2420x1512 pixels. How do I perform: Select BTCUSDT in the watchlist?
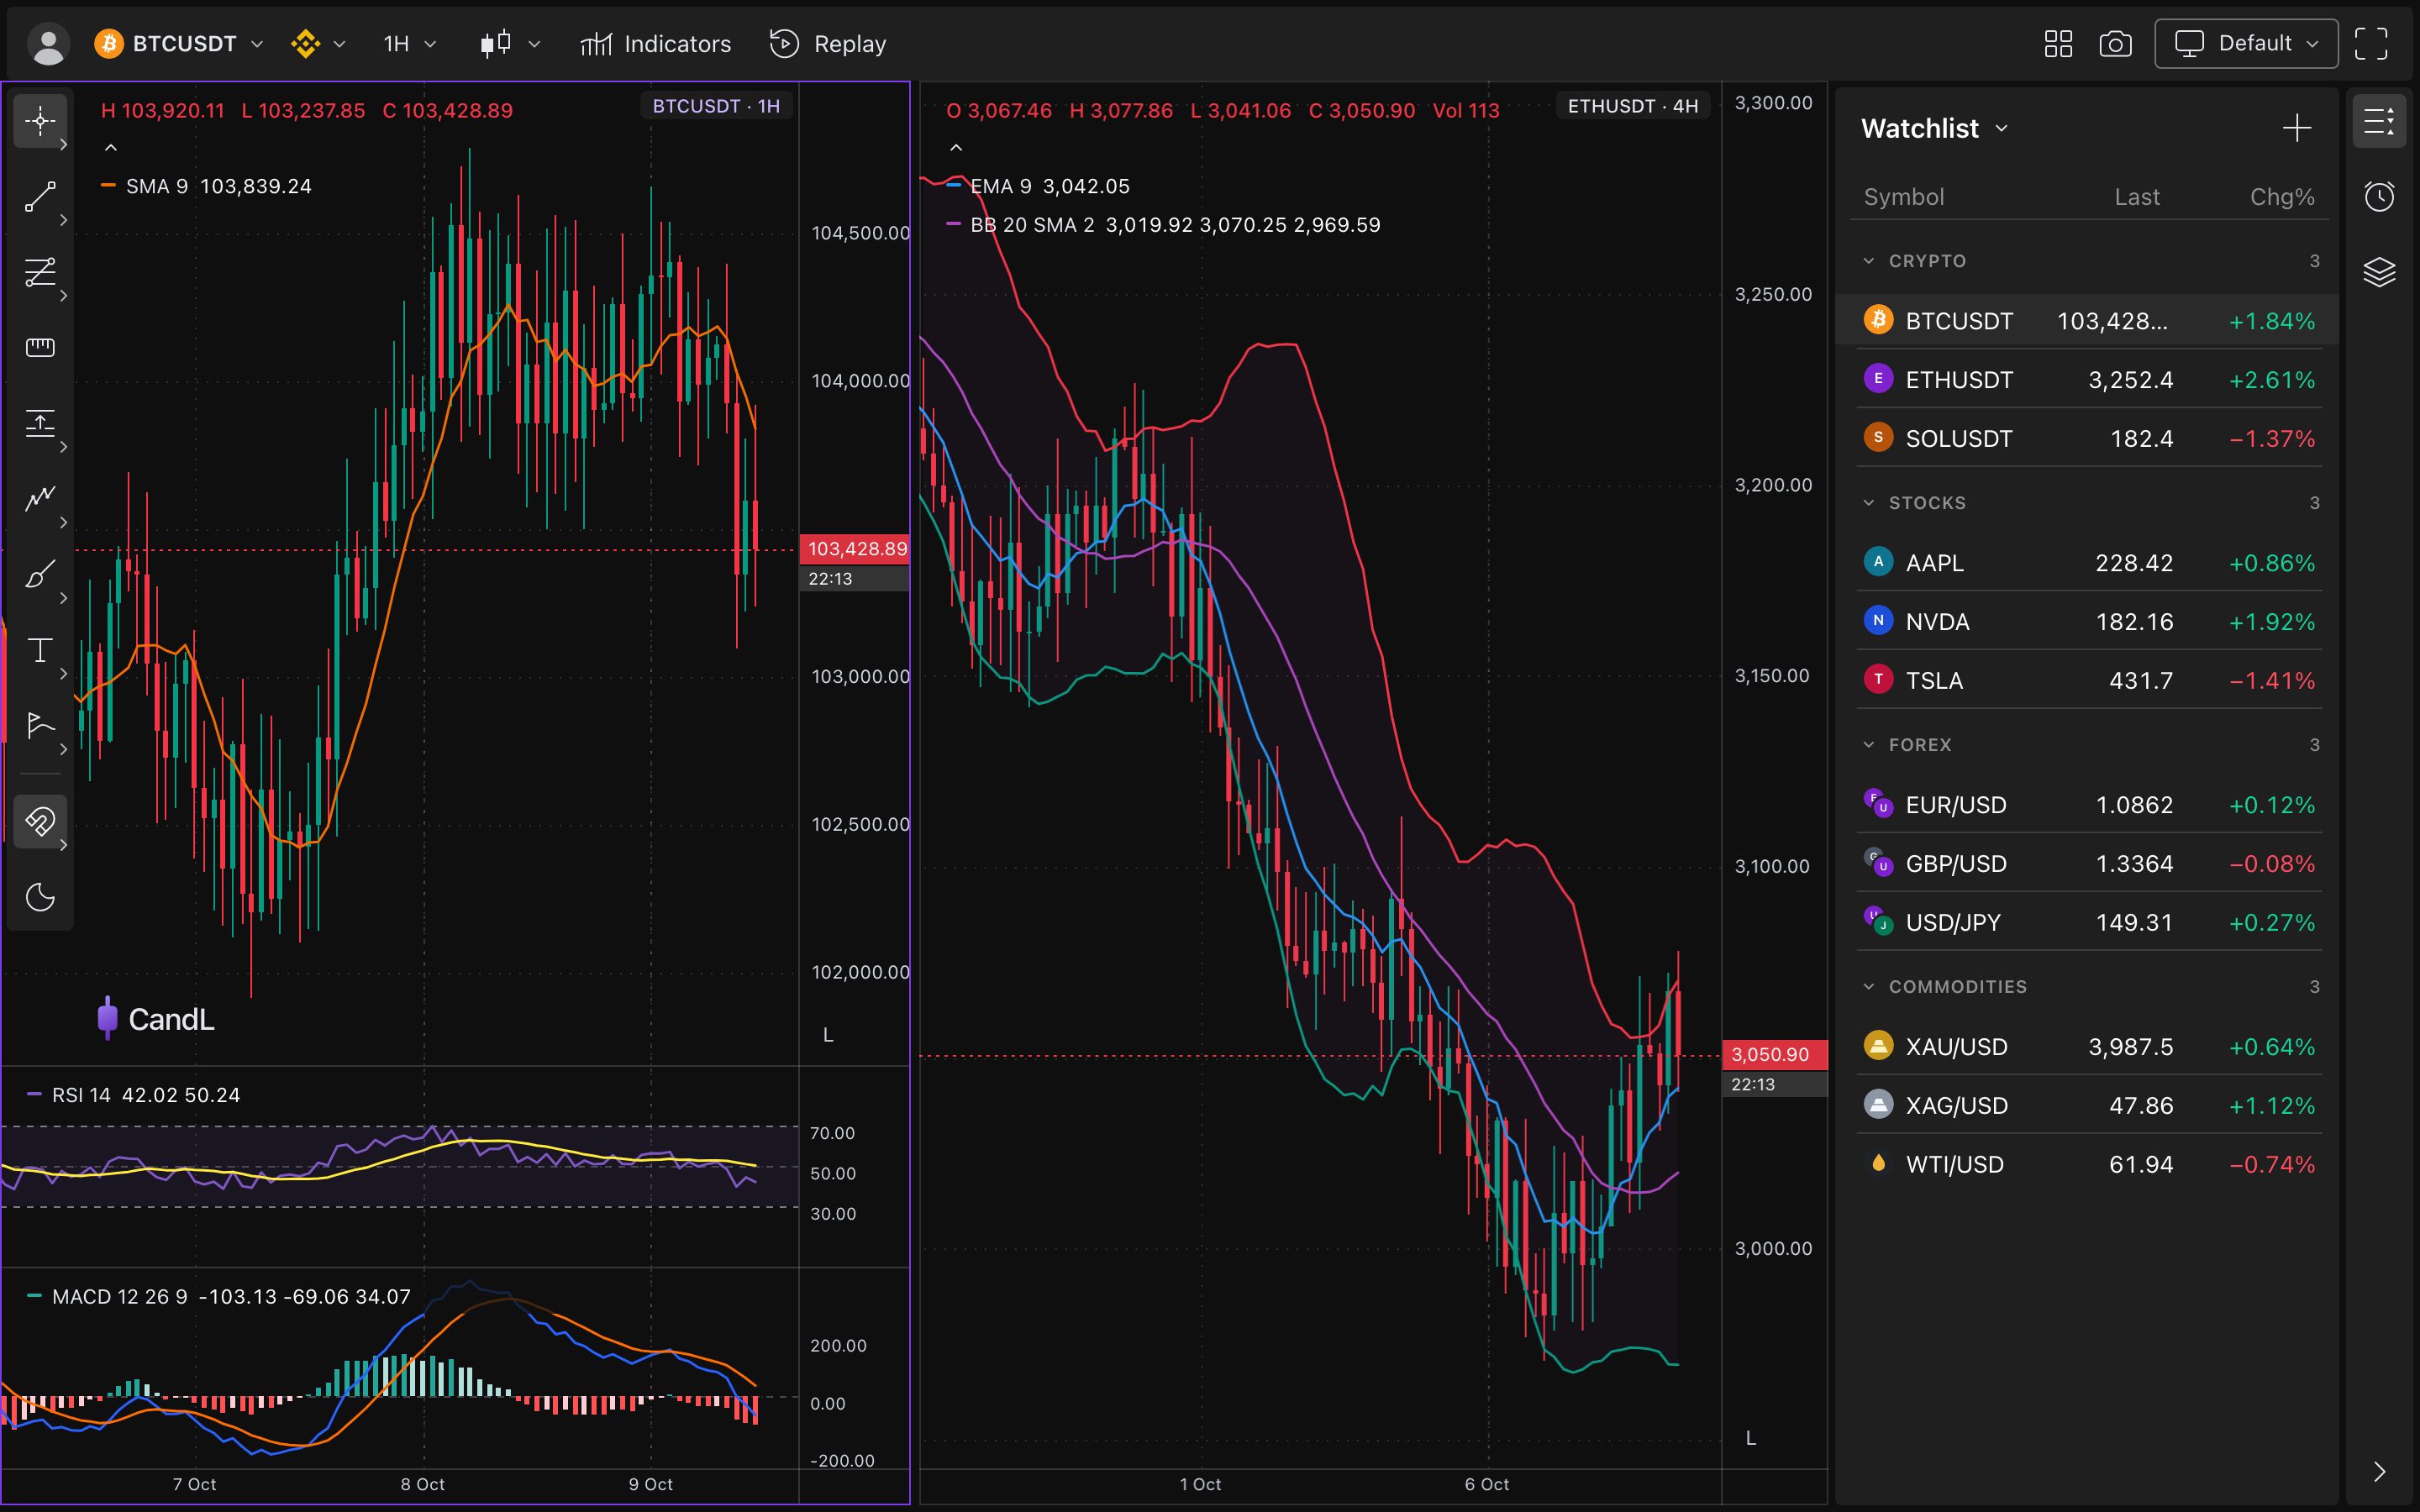pyautogui.click(x=2088, y=321)
